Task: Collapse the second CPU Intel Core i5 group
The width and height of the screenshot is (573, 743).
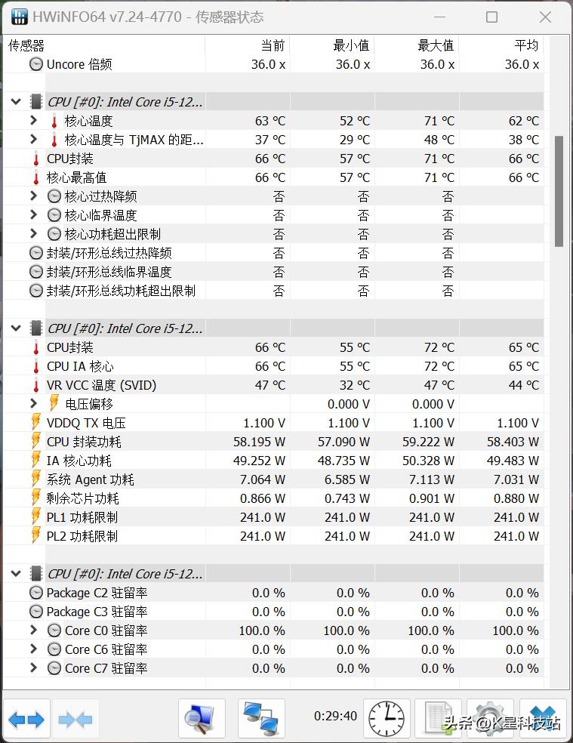Action: click(16, 328)
